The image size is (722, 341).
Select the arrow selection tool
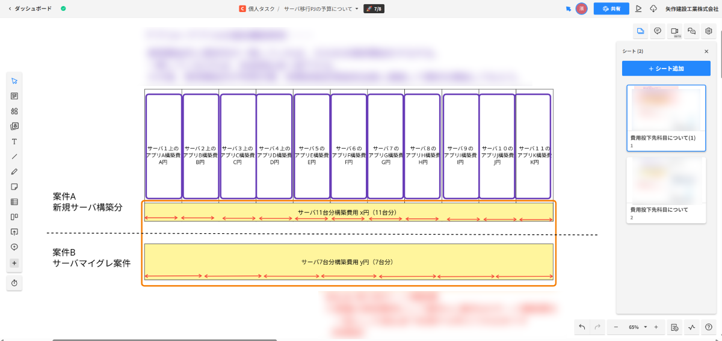(x=14, y=81)
